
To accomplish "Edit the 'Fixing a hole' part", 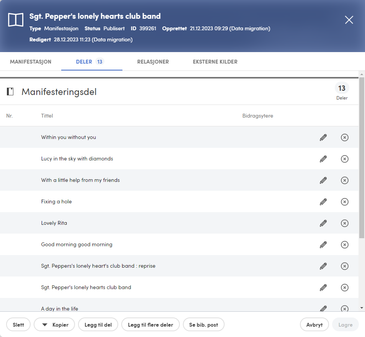I will [x=323, y=202].
